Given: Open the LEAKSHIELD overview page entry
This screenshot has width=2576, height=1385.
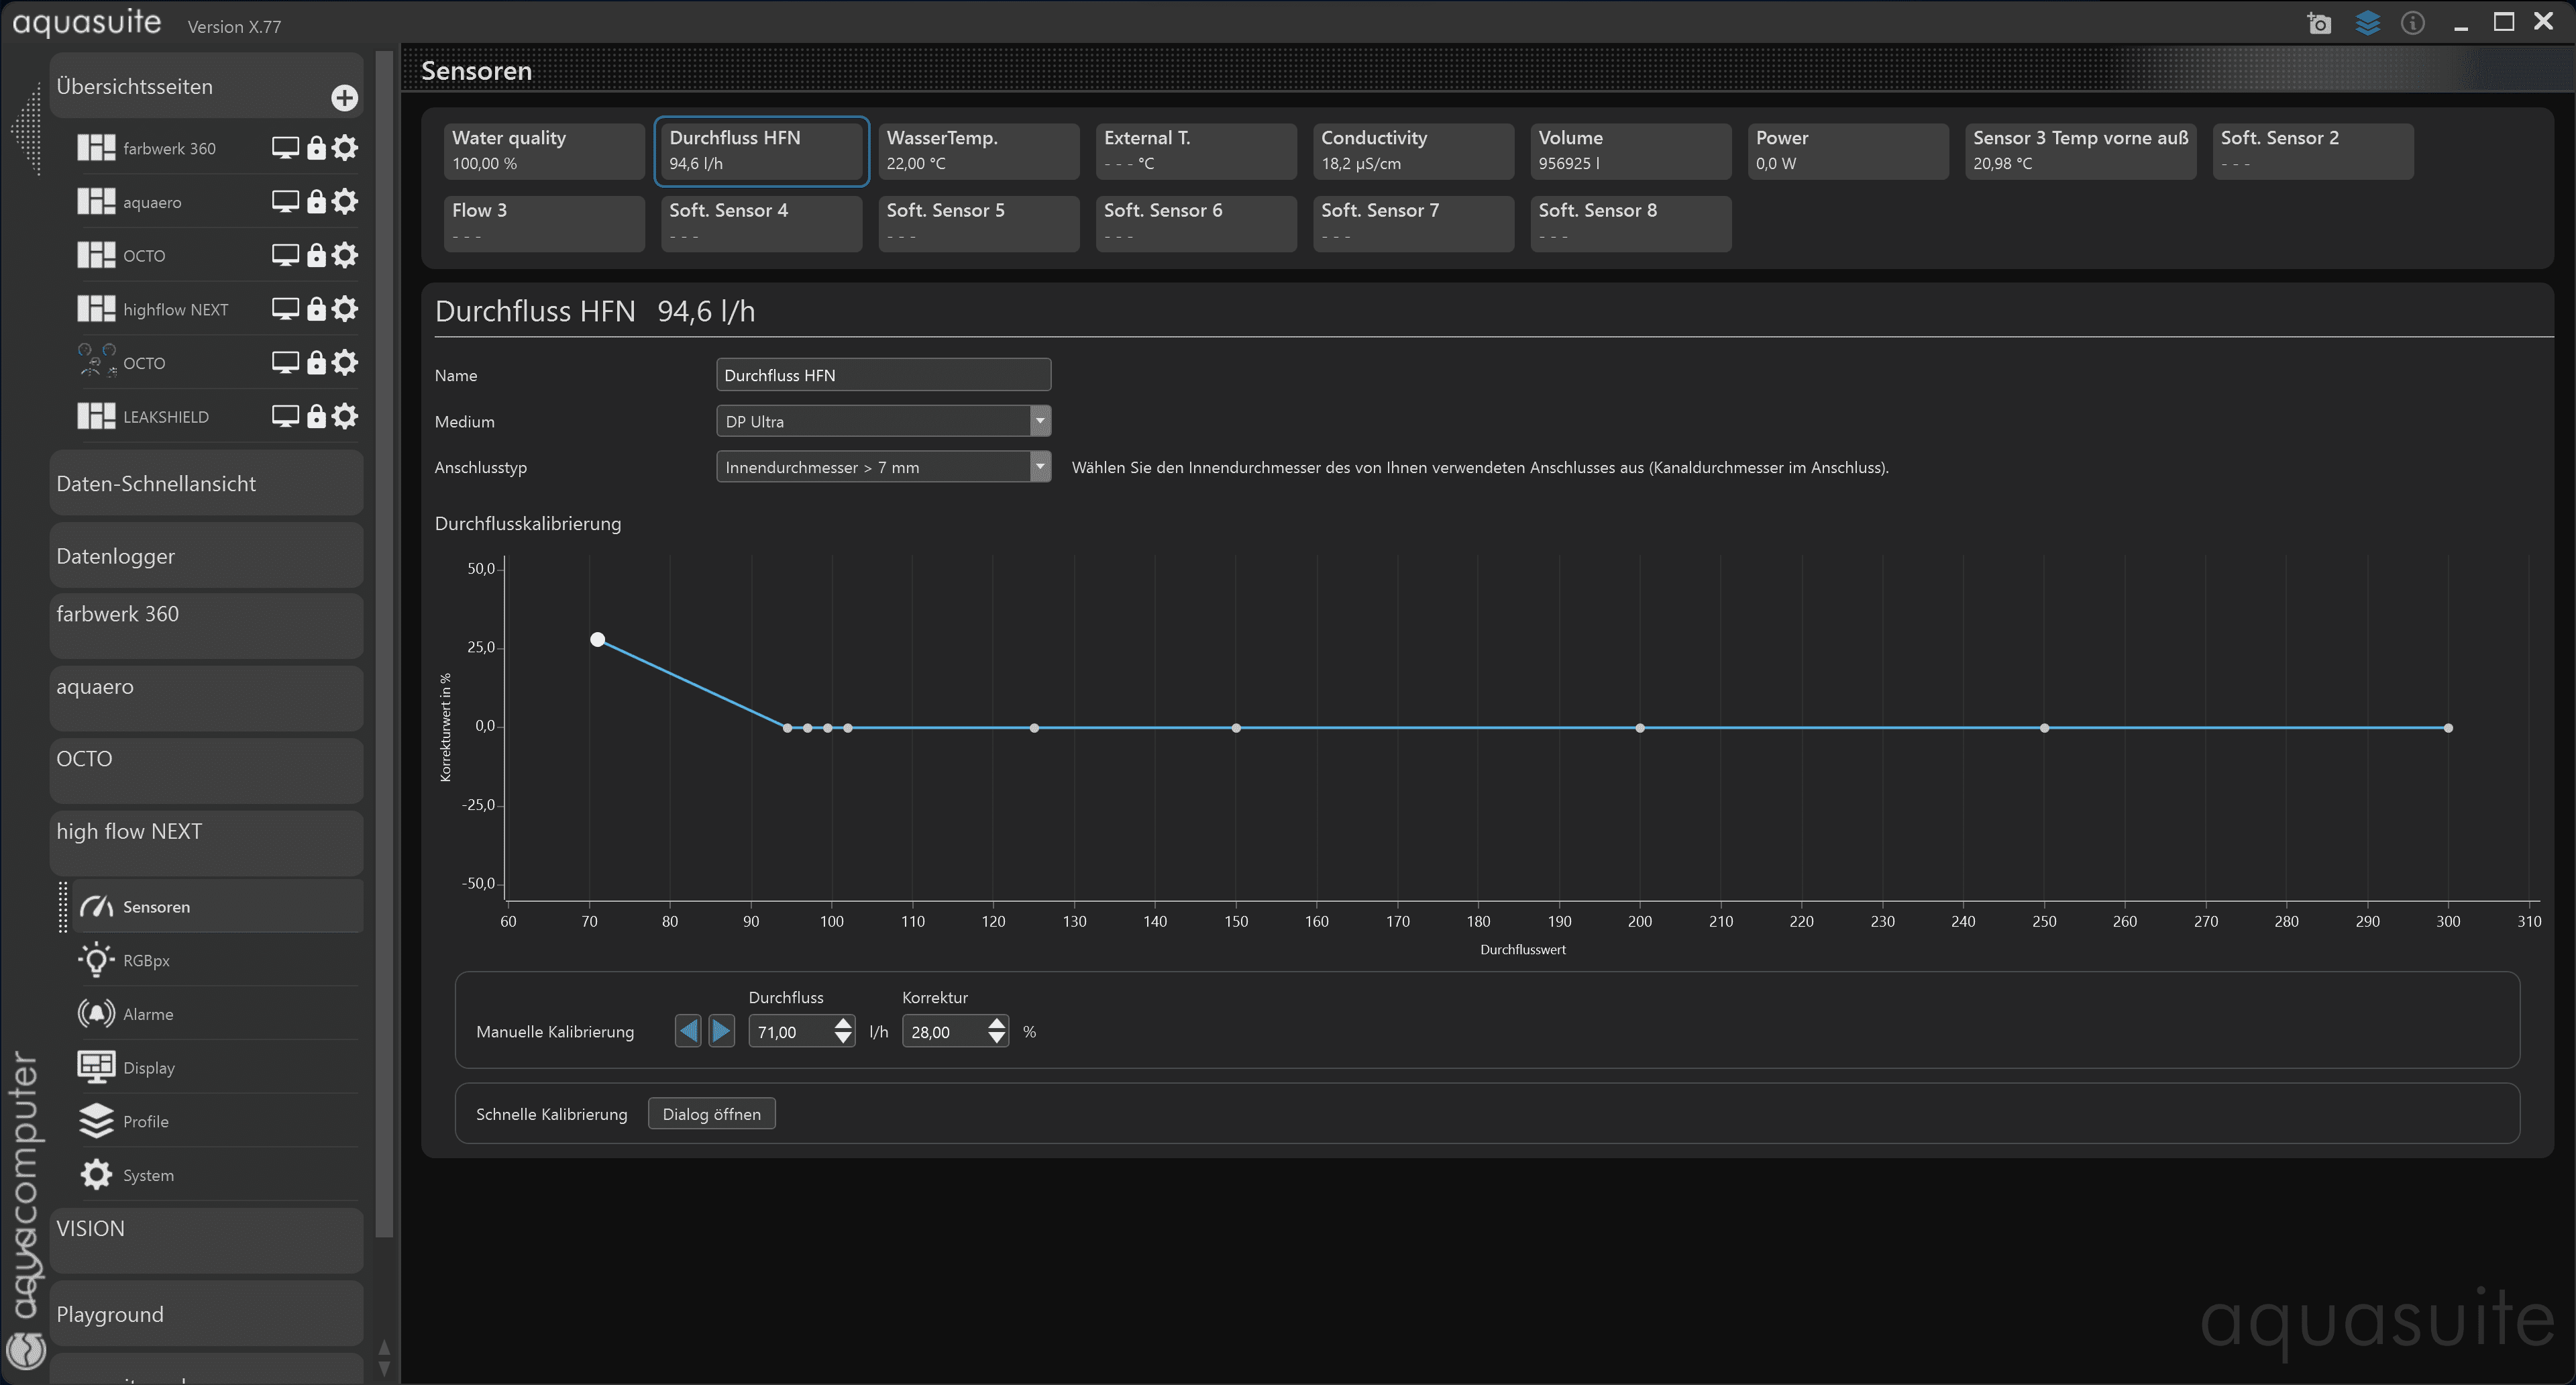Looking at the screenshot, I should tap(165, 416).
